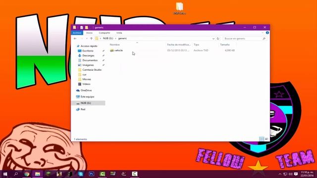Image resolution: width=317 pixels, height=178 pixels.
Task: Open the Inicio ribbon tab
Action: (89, 33)
